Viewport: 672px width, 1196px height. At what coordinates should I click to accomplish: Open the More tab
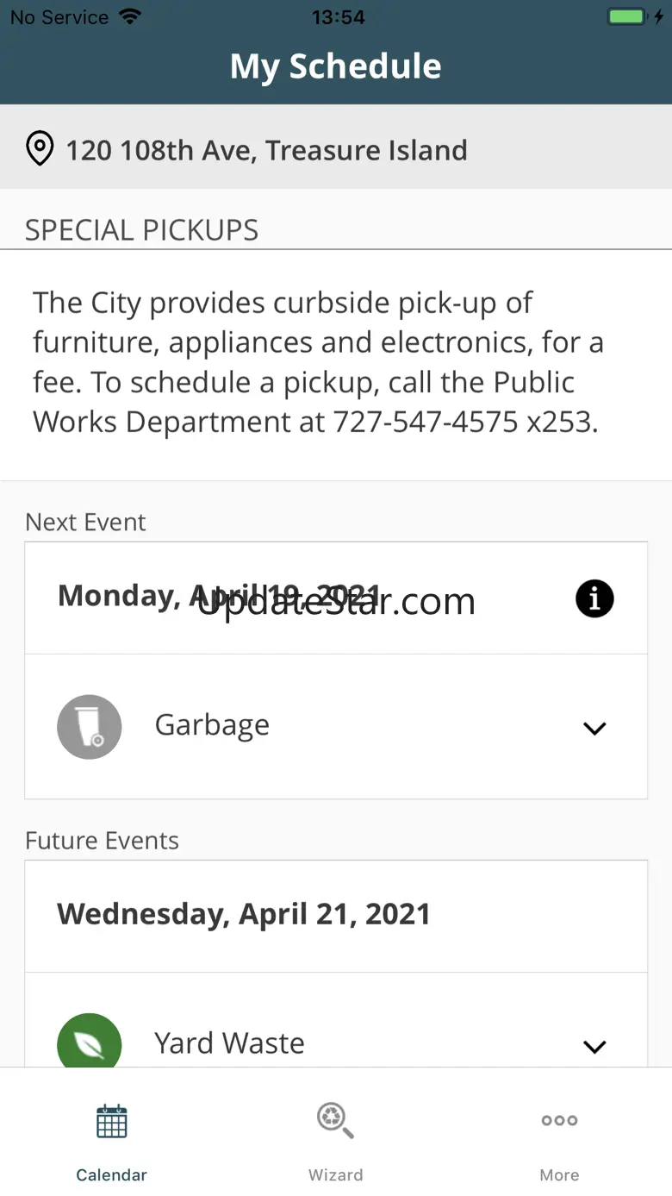point(559,1174)
